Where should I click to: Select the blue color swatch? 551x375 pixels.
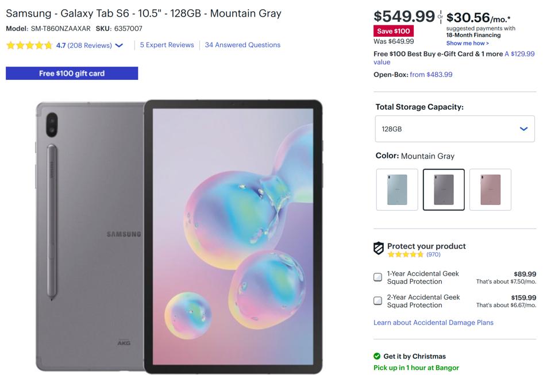[397, 190]
